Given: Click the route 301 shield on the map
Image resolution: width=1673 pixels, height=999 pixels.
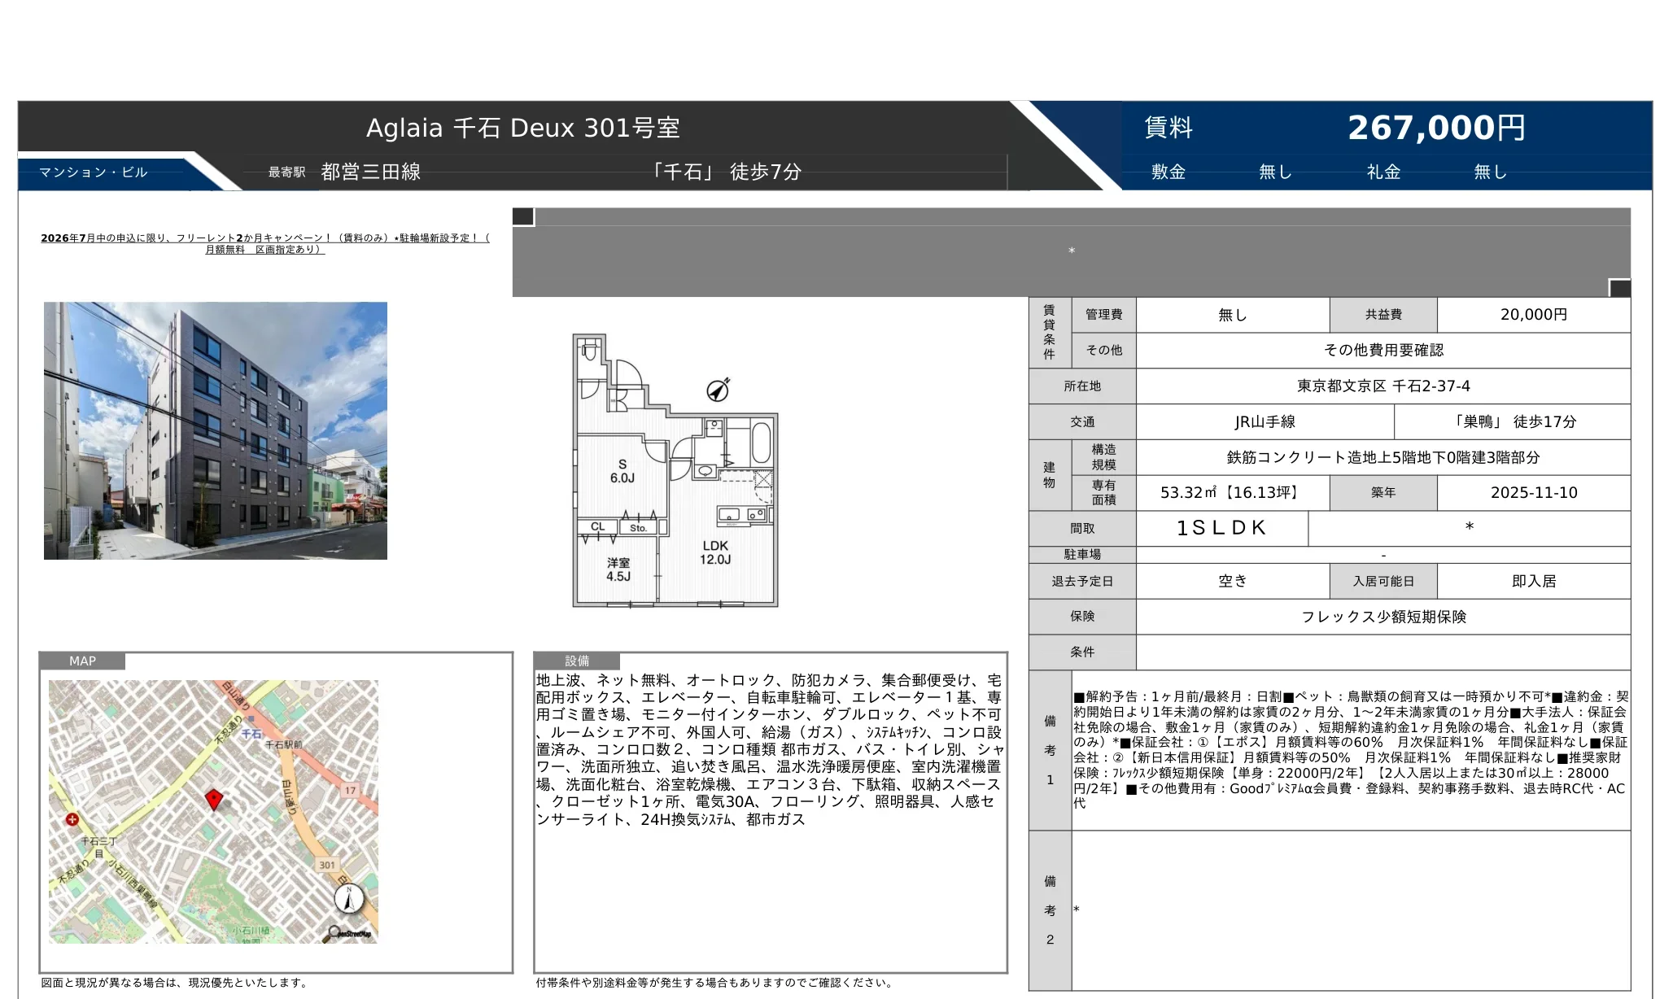Looking at the screenshot, I should 327,865.
